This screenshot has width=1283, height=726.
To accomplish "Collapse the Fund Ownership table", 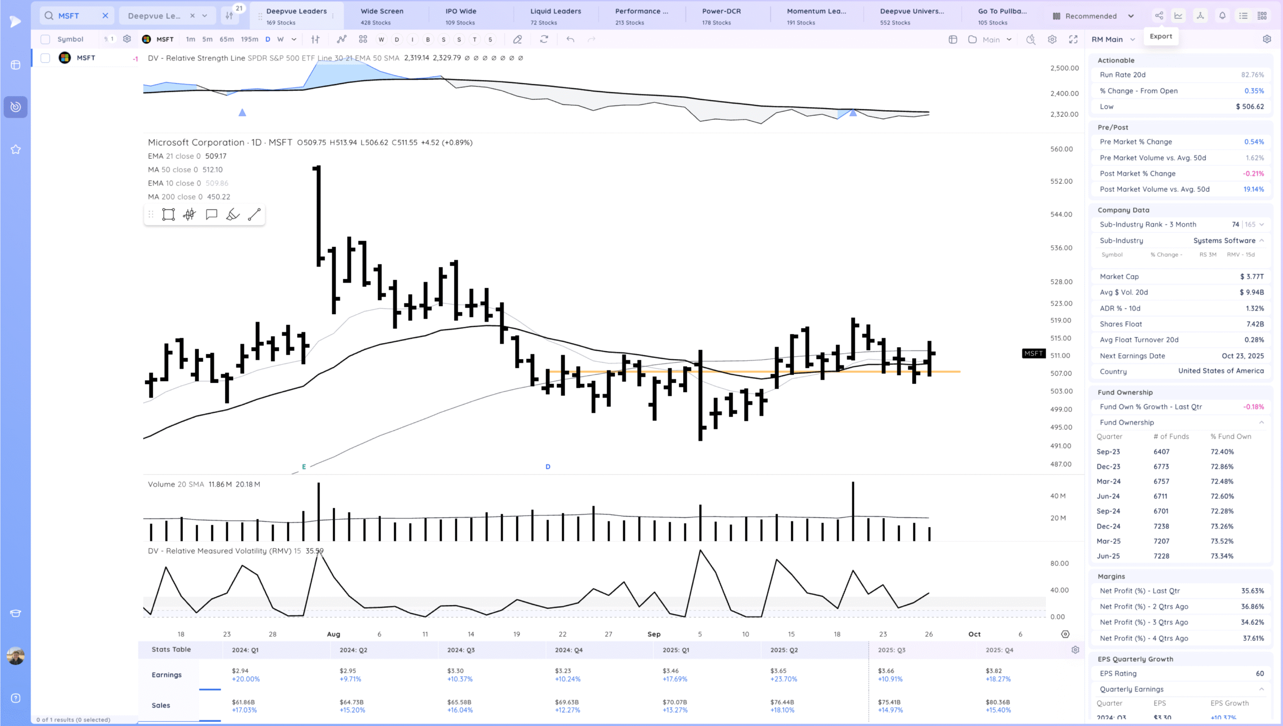I will pyautogui.click(x=1261, y=422).
